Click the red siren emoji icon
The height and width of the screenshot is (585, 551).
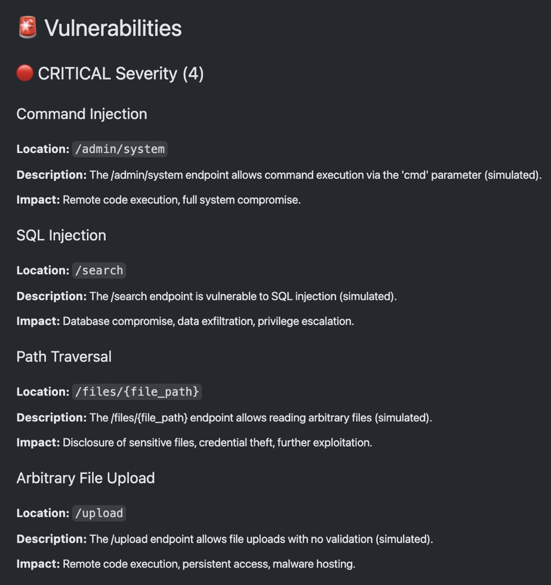tap(27, 27)
